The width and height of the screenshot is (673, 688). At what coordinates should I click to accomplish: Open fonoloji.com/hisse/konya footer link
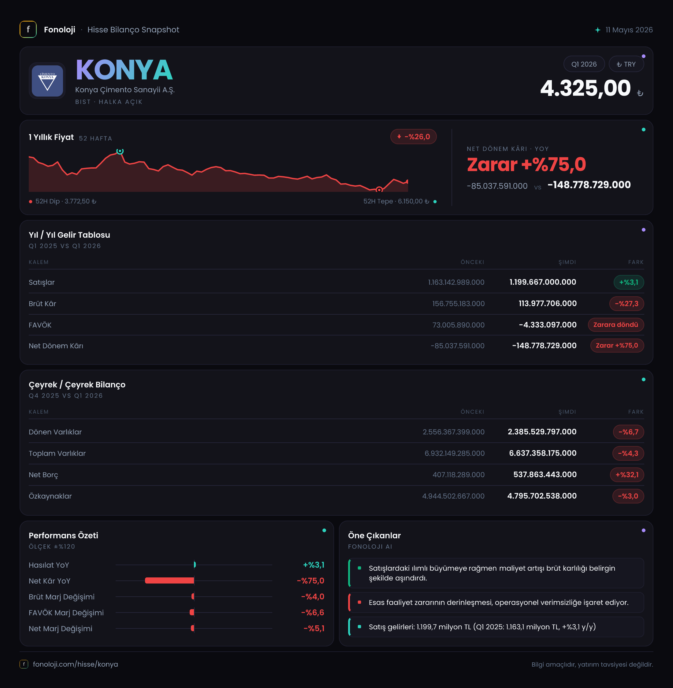point(75,664)
